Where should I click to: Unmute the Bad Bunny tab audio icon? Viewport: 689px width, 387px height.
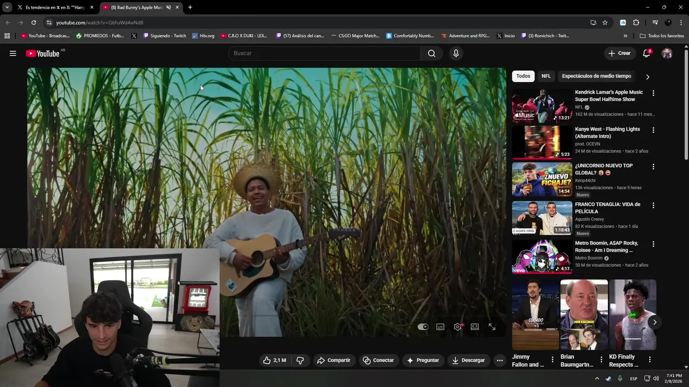[x=168, y=8]
